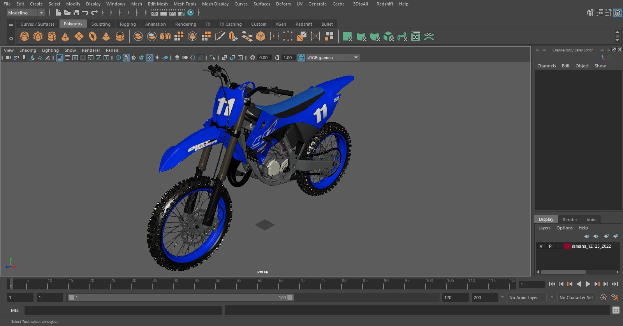Create a polygon cube from shelf

click(x=38, y=37)
